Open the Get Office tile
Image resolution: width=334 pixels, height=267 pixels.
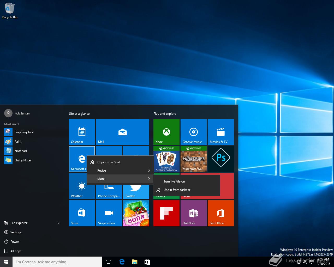point(220,213)
